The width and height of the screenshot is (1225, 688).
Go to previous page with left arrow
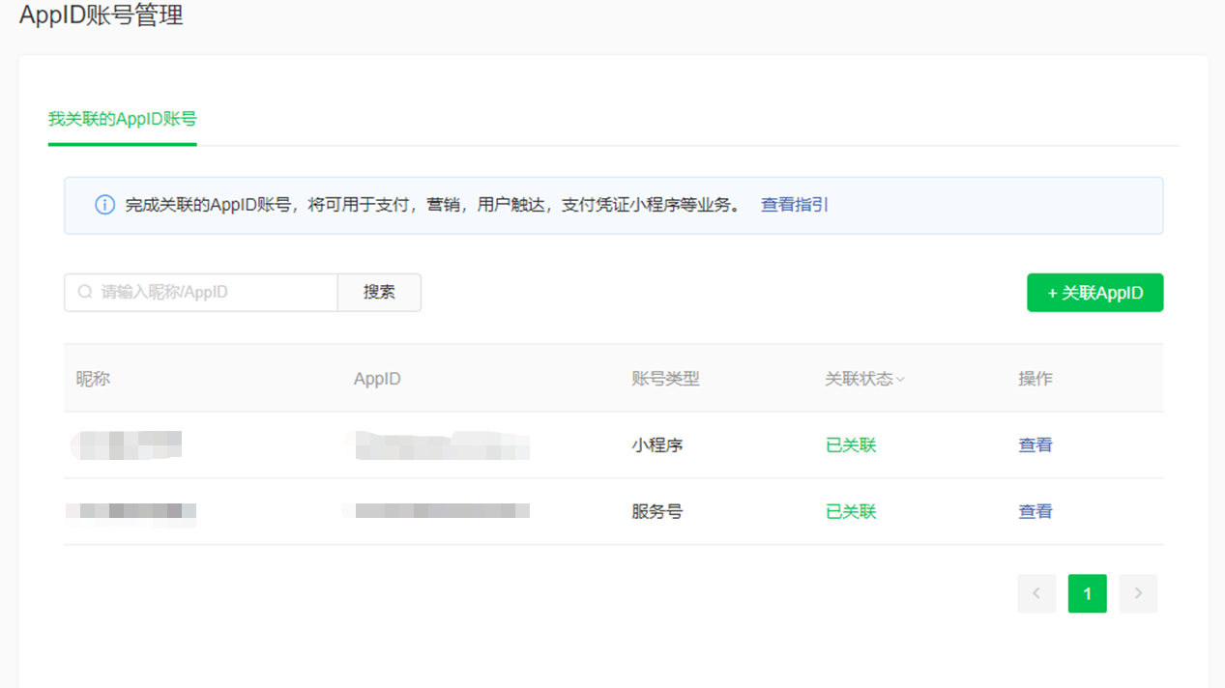(1036, 593)
